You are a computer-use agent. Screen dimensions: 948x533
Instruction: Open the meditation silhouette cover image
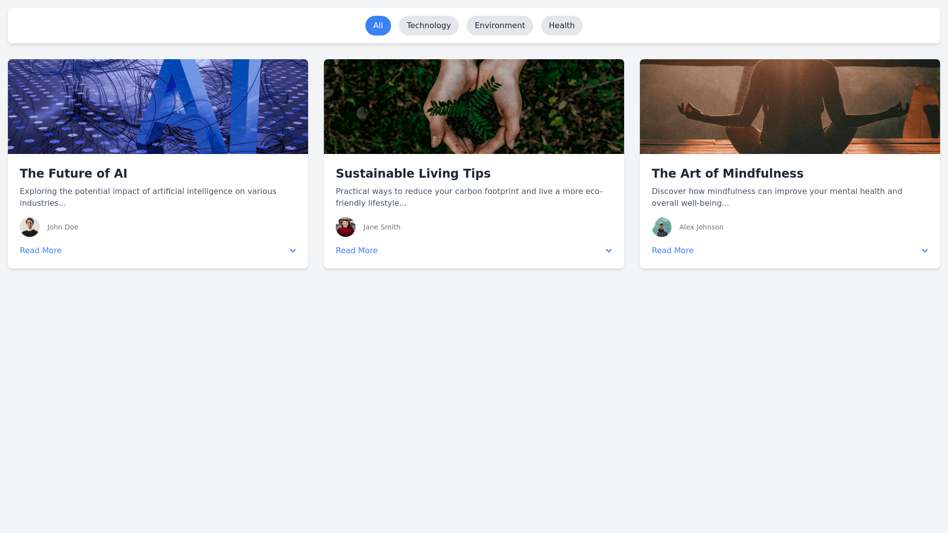pos(790,107)
